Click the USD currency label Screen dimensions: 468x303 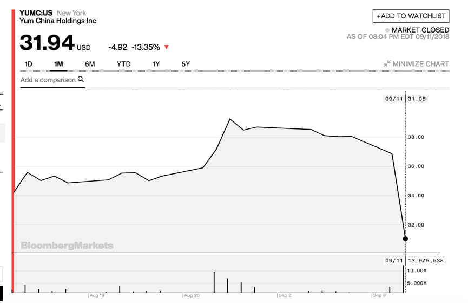click(x=83, y=48)
